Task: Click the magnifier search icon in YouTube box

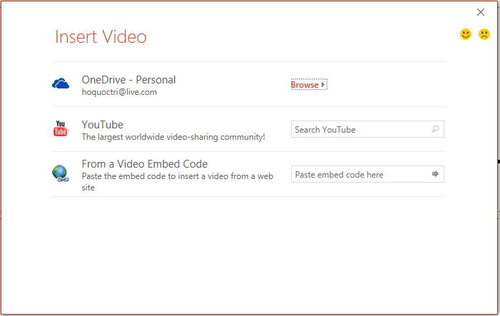Action: (x=435, y=129)
